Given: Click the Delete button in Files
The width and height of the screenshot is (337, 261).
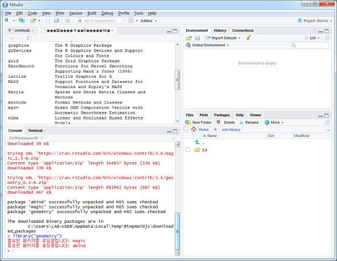Looking at the screenshot, I should [x=226, y=122].
